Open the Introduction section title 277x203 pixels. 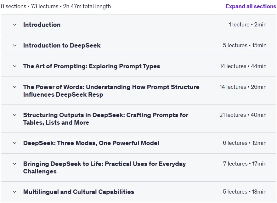[x=42, y=25]
